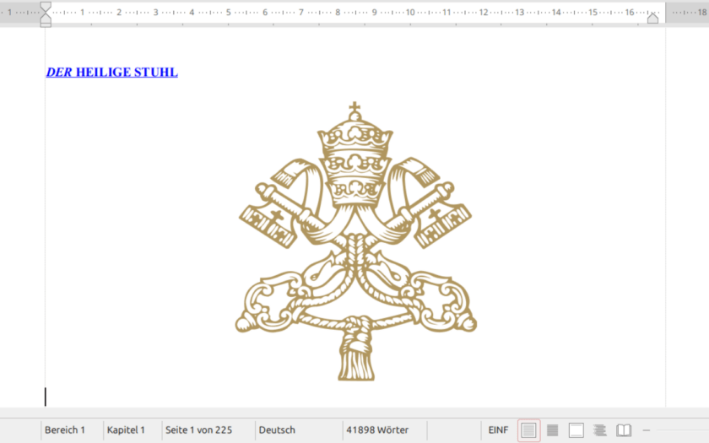Click the right indent marker on the ruler
The height and width of the screenshot is (443, 709).
[x=652, y=18]
